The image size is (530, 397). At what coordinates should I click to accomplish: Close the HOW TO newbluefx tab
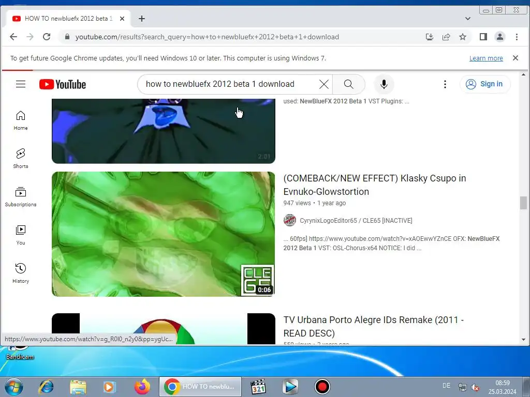click(122, 19)
